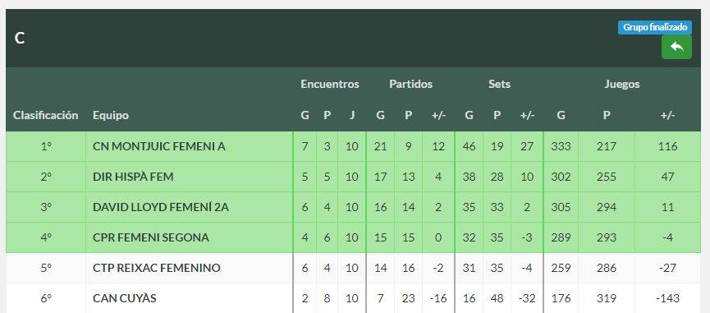This screenshot has height=313, width=710.
Task: Click the Sets group header
Action: point(499,85)
